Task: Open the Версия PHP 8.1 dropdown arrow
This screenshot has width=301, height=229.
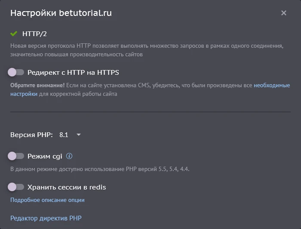Action: (79, 134)
